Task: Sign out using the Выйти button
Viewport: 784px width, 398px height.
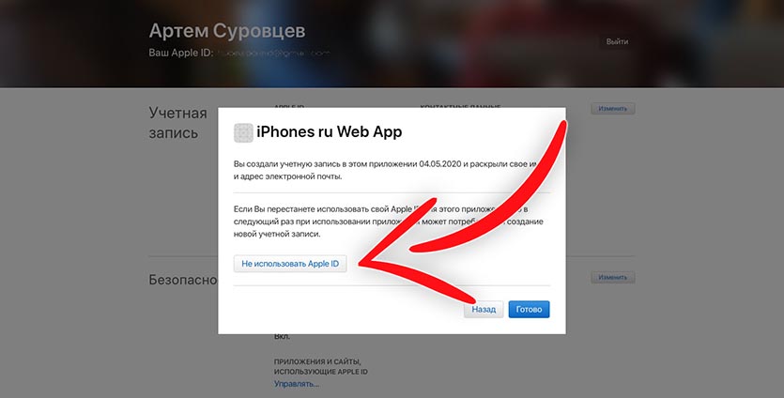Action: 617,41
